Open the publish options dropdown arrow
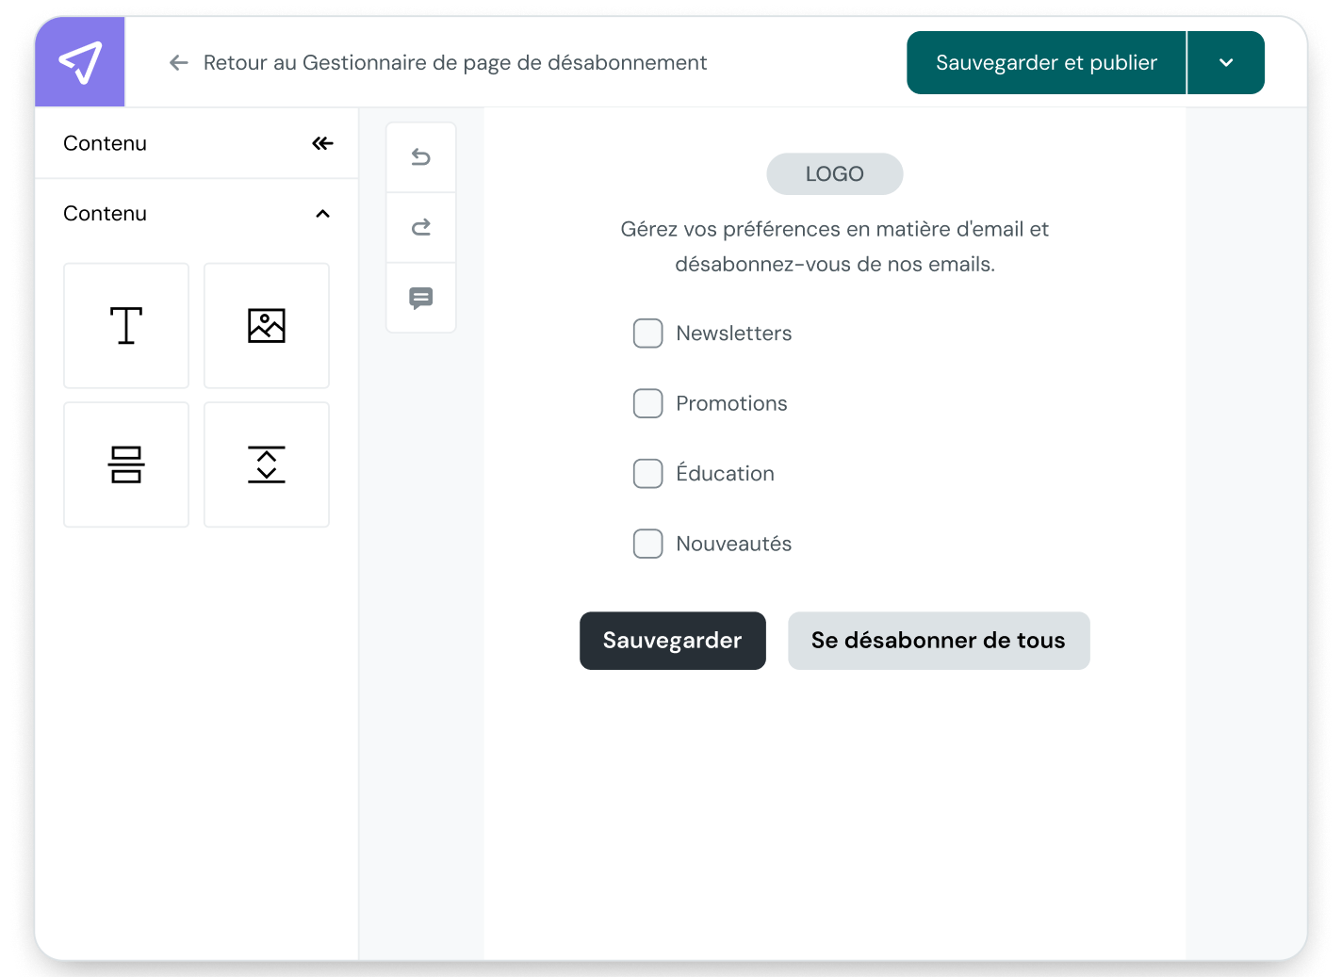Screen dimensions: 1342x977 (x=1225, y=62)
